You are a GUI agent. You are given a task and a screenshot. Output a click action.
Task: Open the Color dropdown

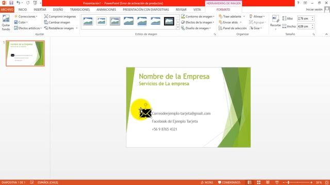[21, 22]
